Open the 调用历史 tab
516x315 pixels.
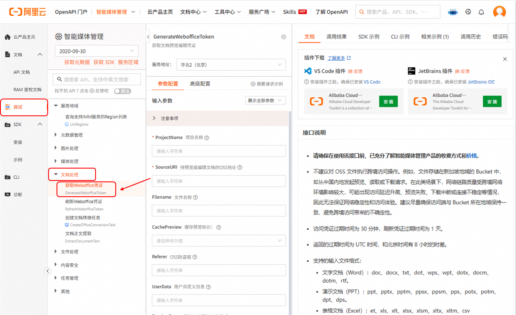(471, 37)
